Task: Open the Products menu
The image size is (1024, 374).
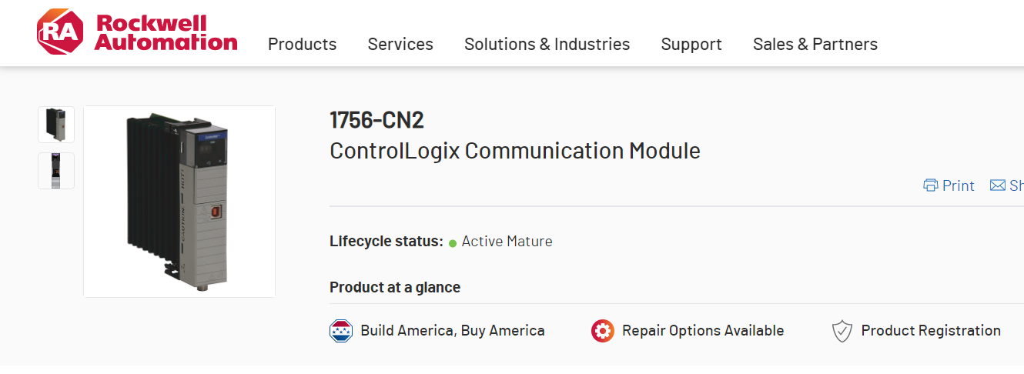Action: [x=302, y=45]
